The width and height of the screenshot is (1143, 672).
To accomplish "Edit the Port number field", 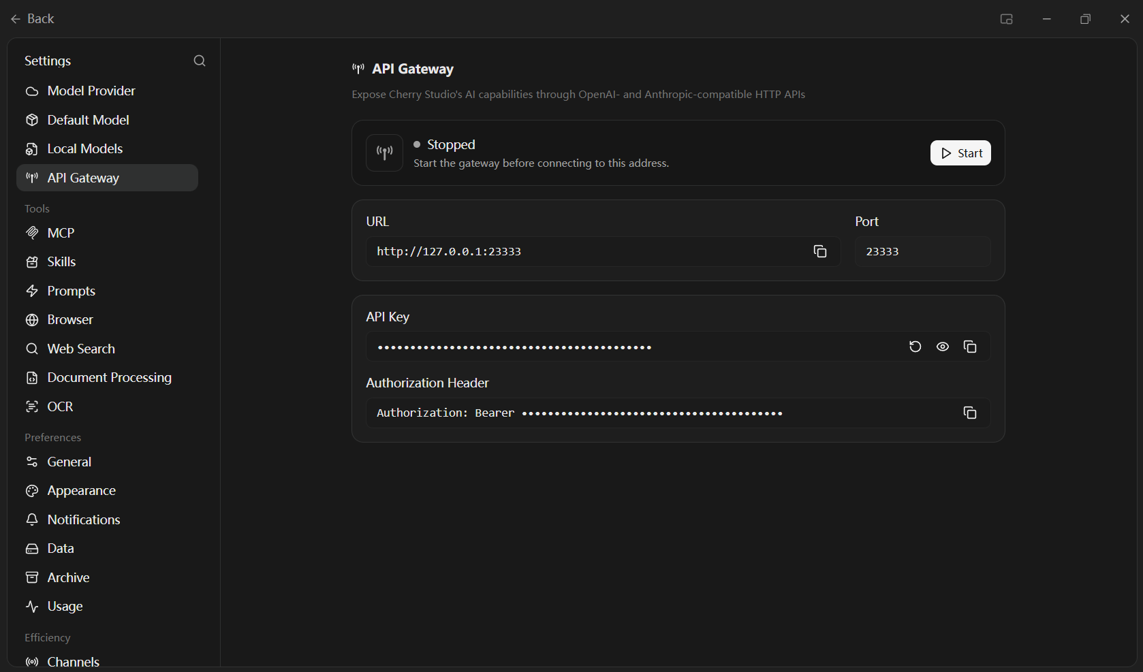I will click(x=922, y=251).
